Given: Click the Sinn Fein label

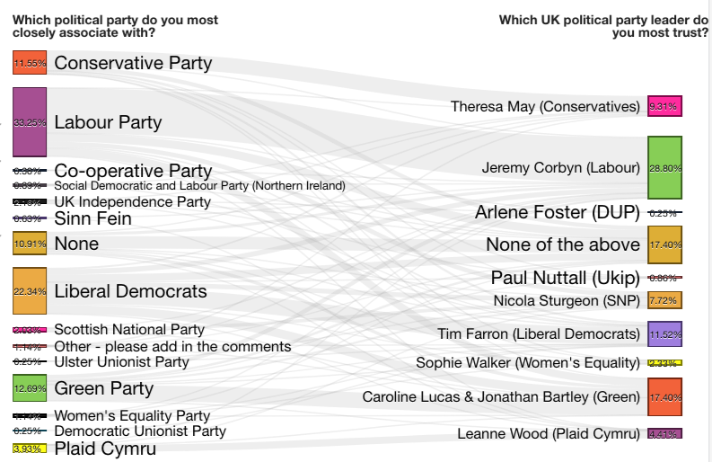Looking at the screenshot, I should [x=93, y=218].
